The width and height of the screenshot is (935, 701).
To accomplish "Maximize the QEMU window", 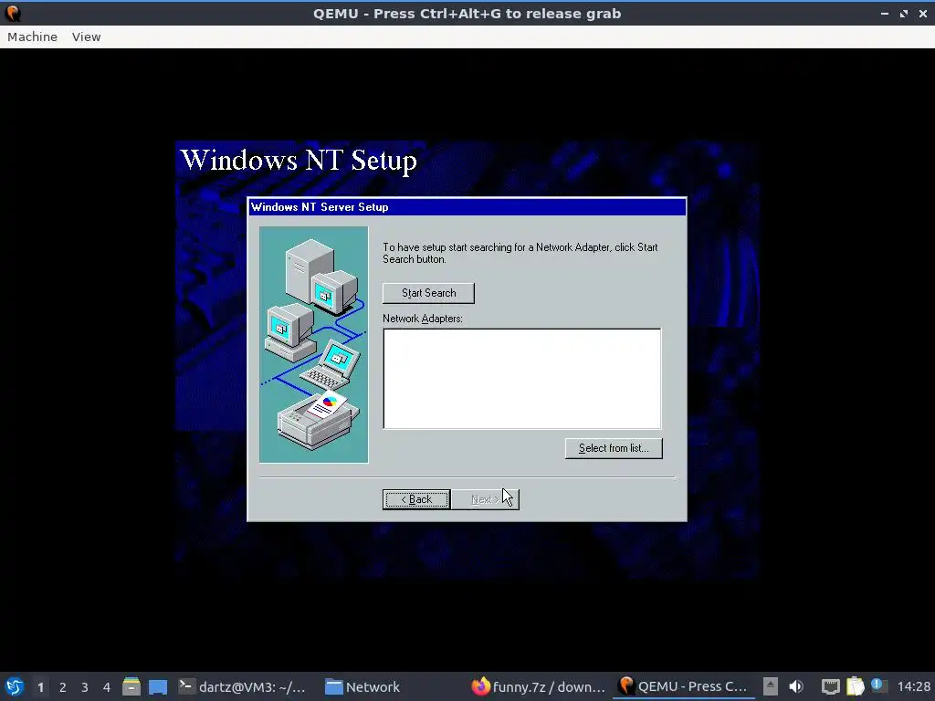I will pos(903,13).
